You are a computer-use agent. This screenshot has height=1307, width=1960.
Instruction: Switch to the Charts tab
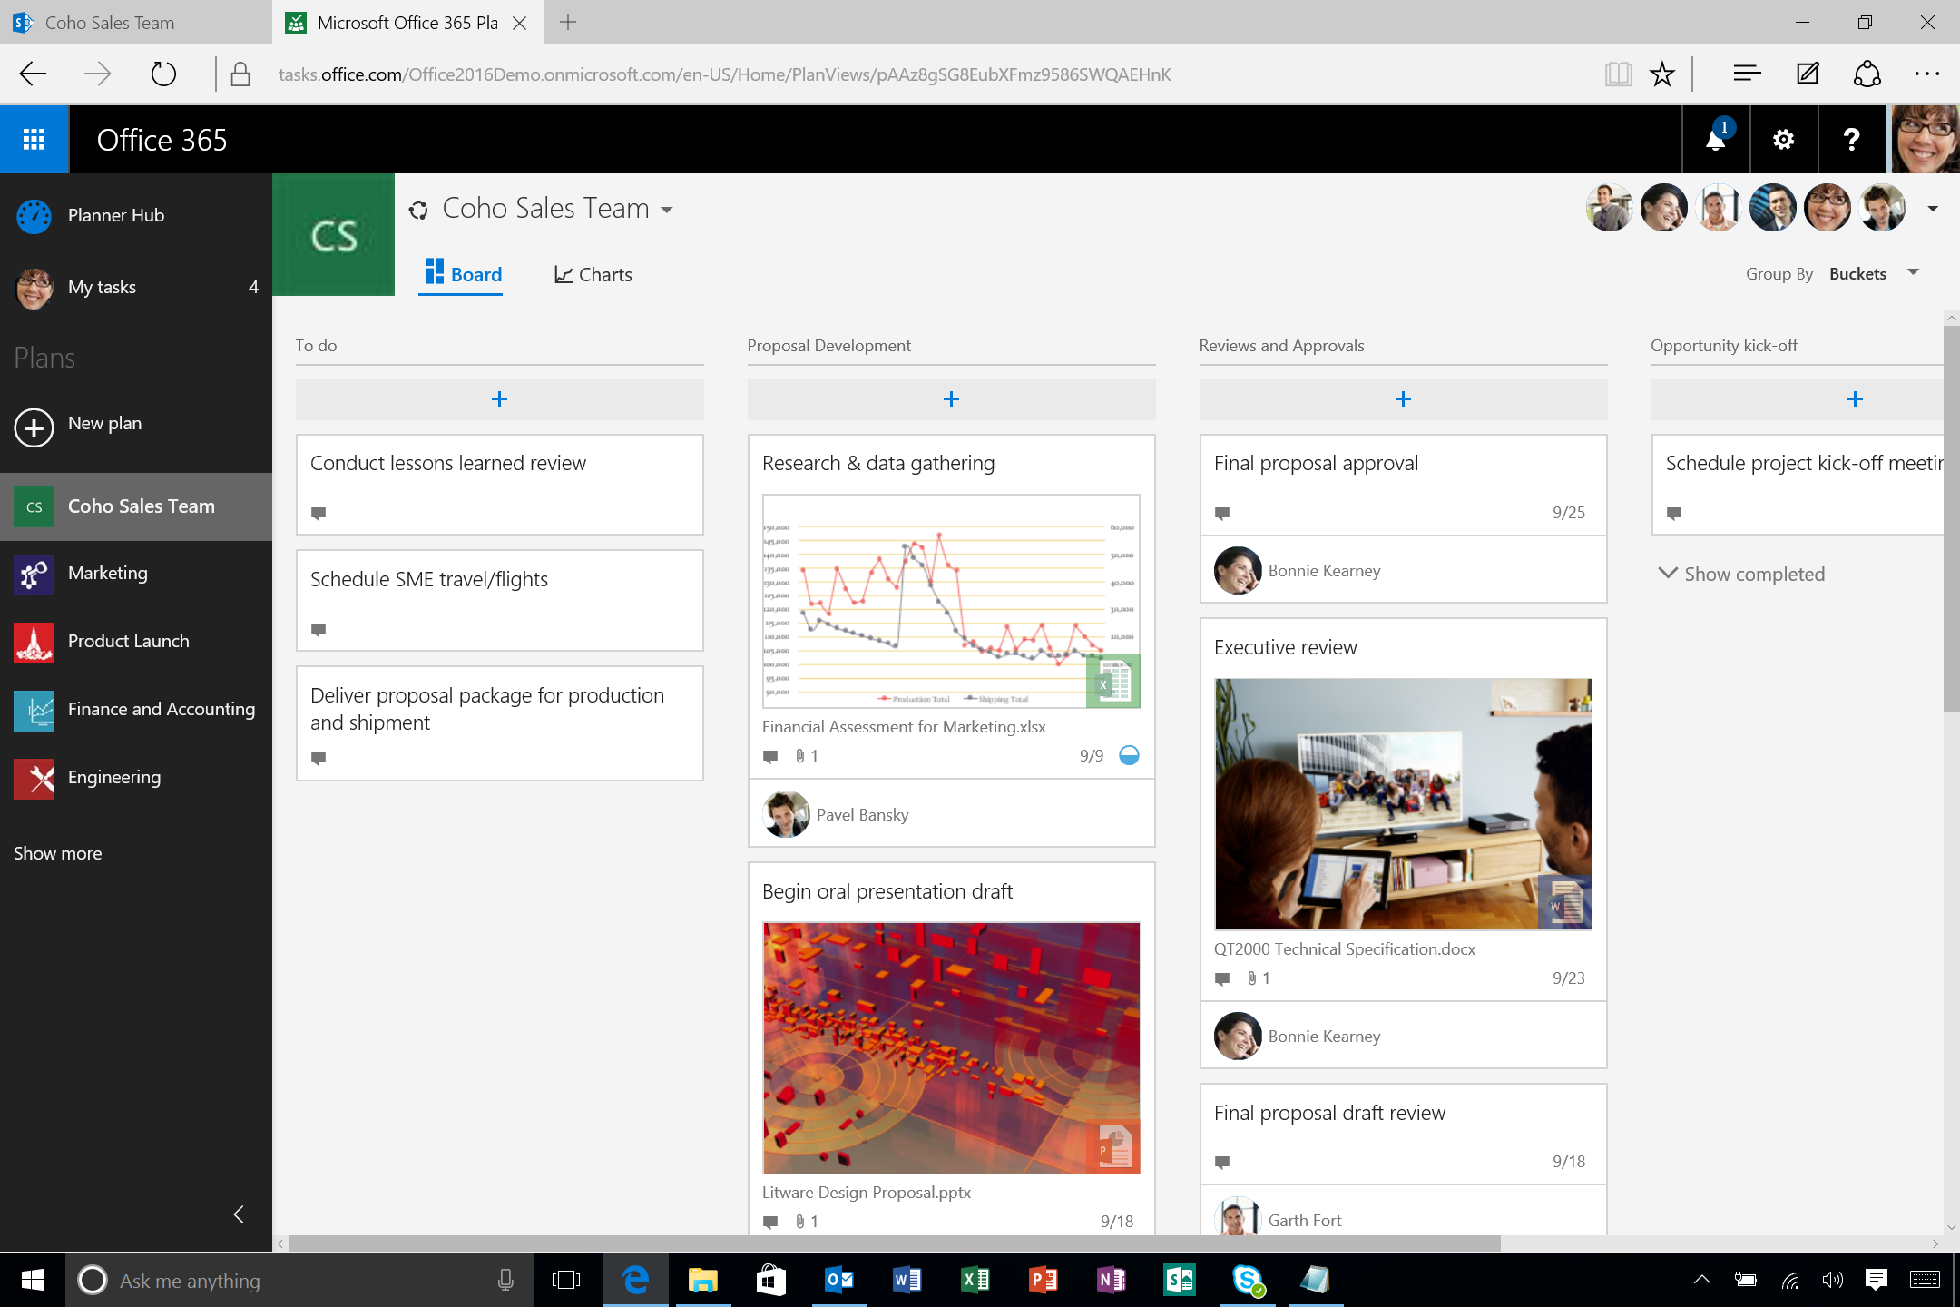(593, 274)
